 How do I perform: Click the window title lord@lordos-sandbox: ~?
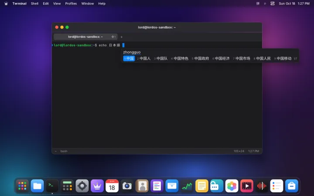157,27
